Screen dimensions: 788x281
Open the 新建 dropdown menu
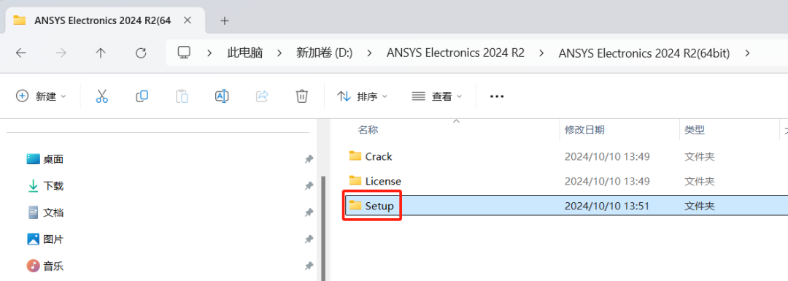41,96
